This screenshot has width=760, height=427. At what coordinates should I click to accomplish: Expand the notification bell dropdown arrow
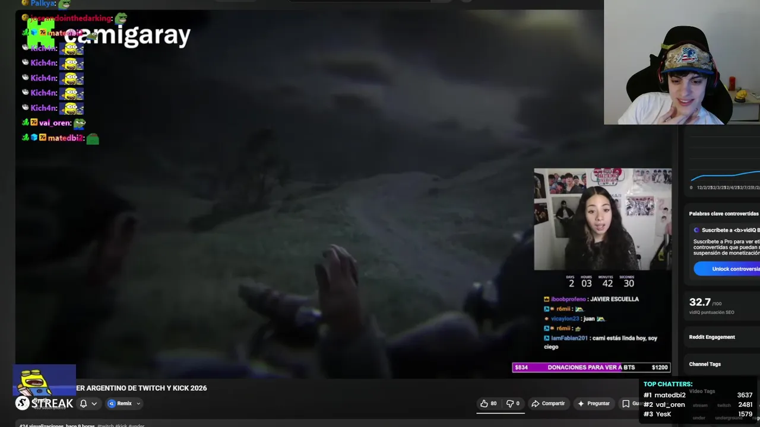click(x=94, y=403)
